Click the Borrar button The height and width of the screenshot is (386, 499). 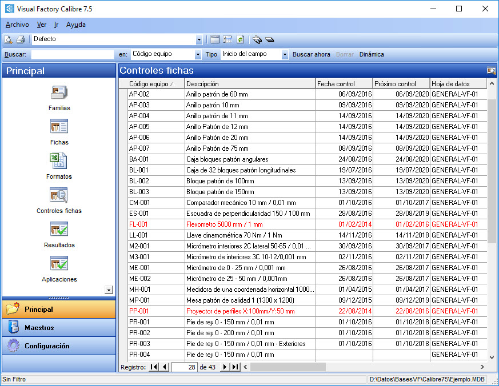click(x=345, y=54)
